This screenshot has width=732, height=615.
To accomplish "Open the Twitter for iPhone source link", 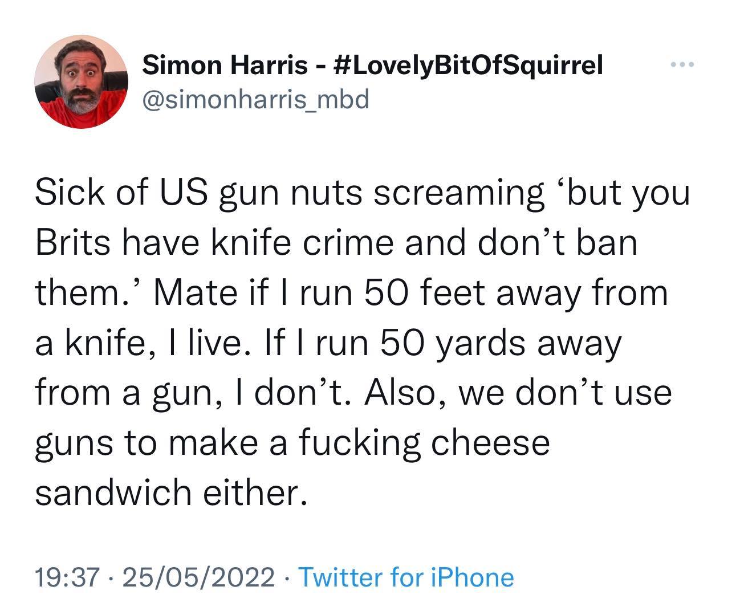I will tap(406, 577).
